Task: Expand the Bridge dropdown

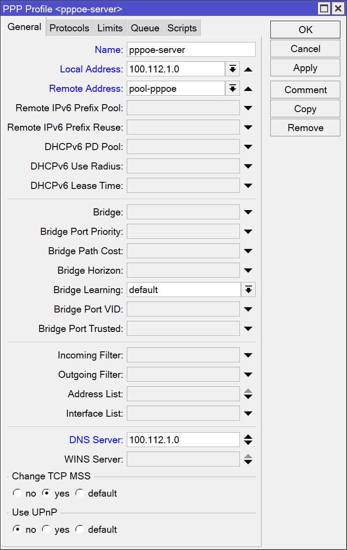Action: [248, 212]
